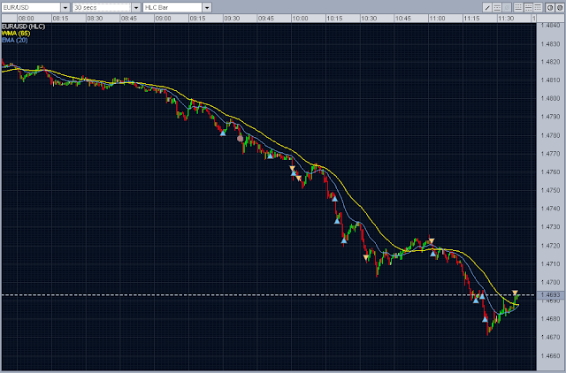This screenshot has height=373, width=566.
Task: Click the HLC Bar chart type field
Action: pos(172,7)
